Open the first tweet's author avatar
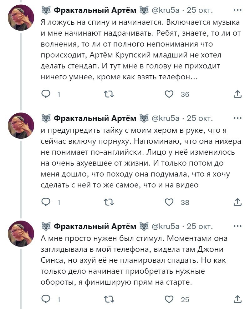This screenshot has height=309, width=250. coord(21,17)
